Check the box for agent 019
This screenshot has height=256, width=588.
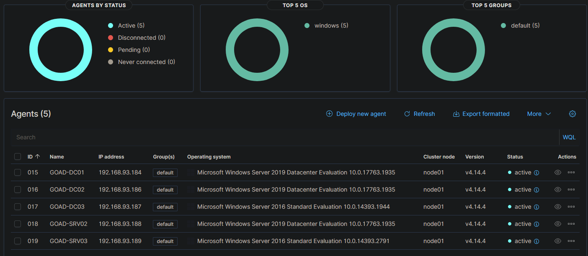(x=18, y=241)
